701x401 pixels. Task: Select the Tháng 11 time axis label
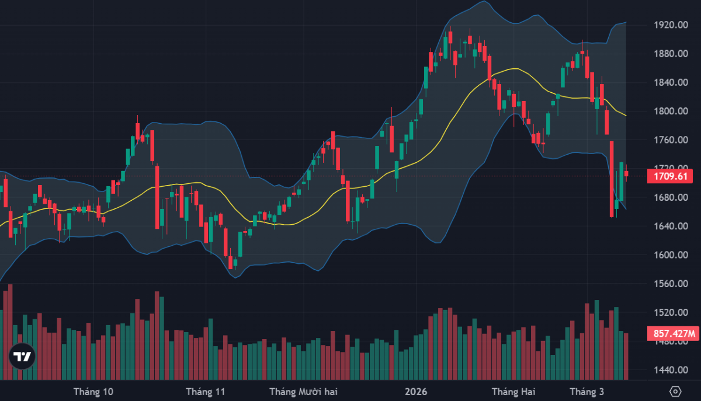205,391
